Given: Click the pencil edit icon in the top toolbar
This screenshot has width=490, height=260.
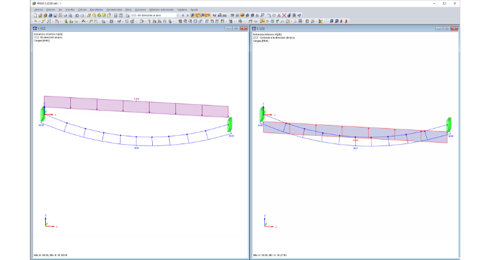Looking at the screenshot, I should click(89, 15).
